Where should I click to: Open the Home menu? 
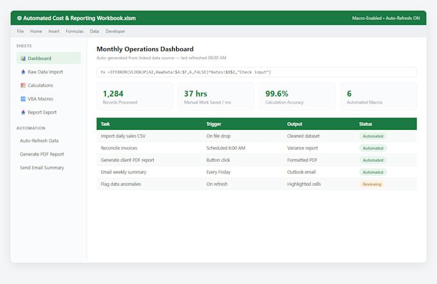[36, 31]
